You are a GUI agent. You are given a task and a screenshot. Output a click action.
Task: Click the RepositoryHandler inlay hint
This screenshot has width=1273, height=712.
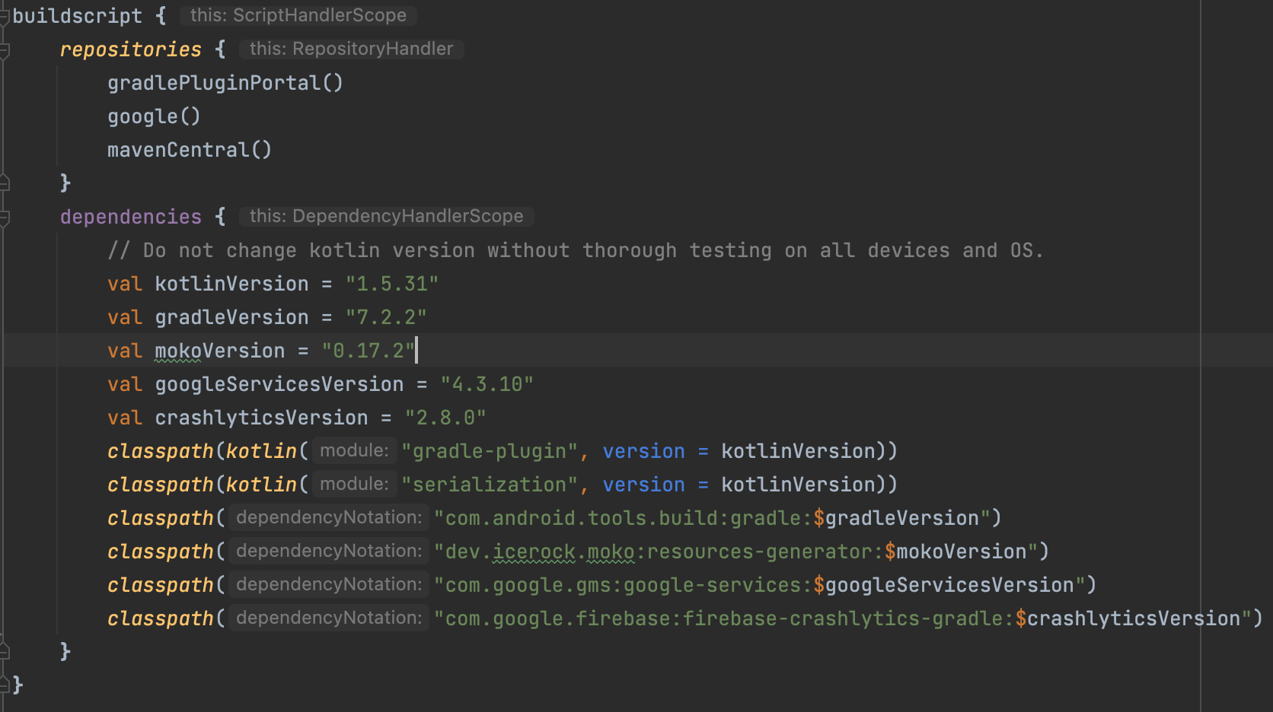(x=351, y=49)
